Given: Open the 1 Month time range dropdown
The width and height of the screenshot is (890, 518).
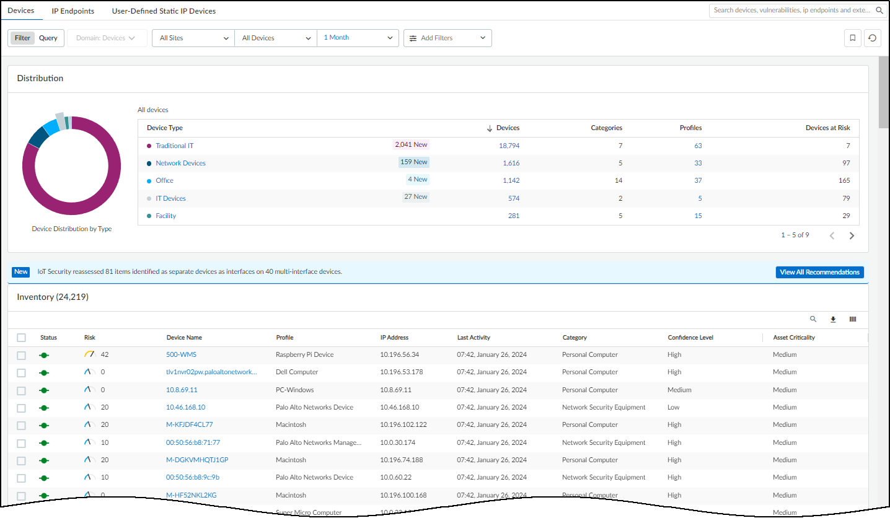Looking at the screenshot, I should pos(358,38).
